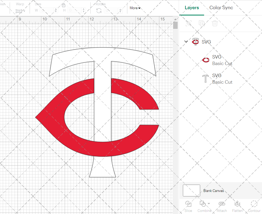
Task: Click the Height stepper arrows
Action: [x=84, y=10]
